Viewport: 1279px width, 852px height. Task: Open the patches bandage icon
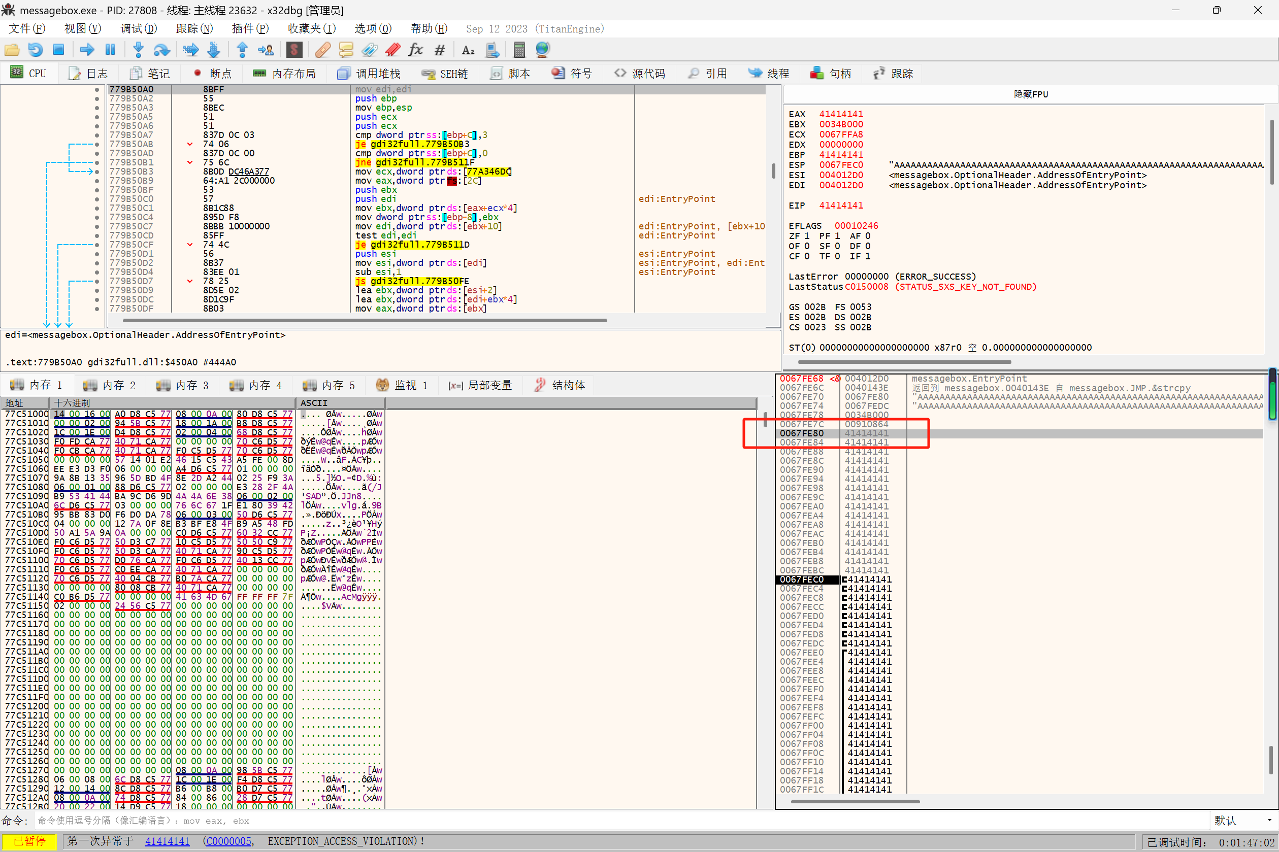[323, 50]
